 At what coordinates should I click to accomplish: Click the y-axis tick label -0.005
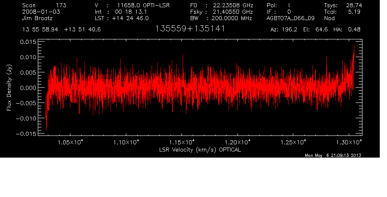[x=26, y=103]
